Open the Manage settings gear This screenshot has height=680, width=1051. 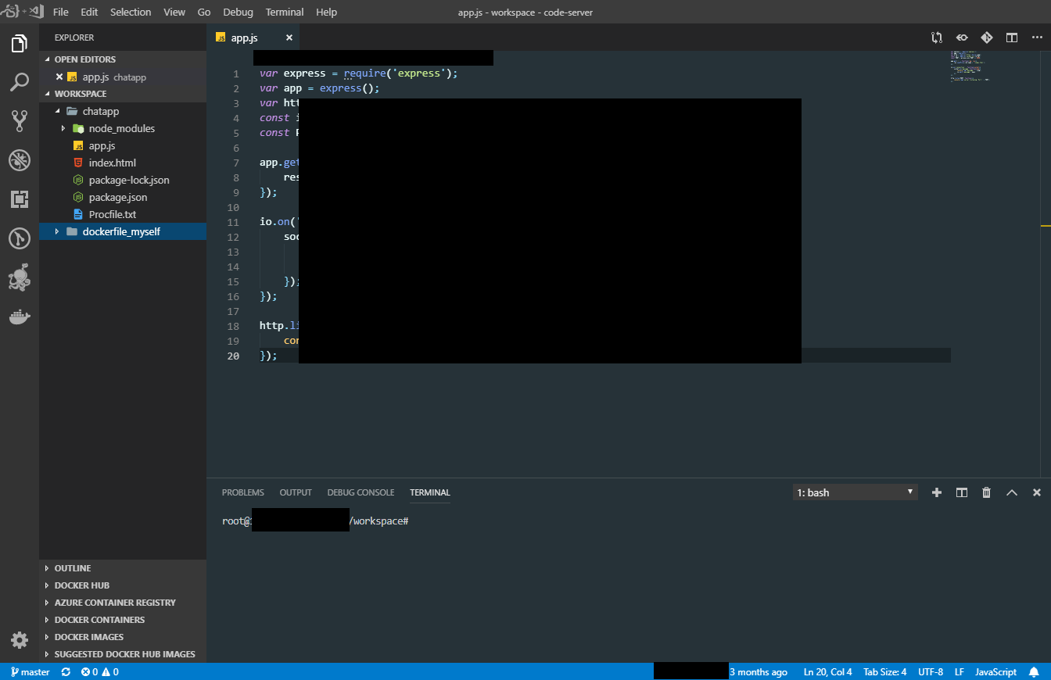20,639
